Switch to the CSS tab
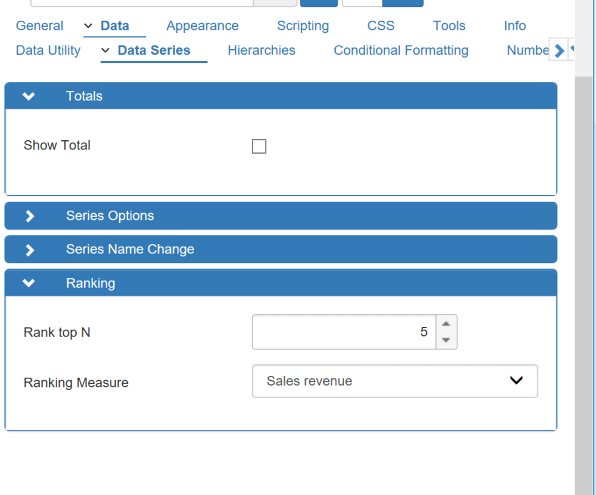 (x=381, y=26)
